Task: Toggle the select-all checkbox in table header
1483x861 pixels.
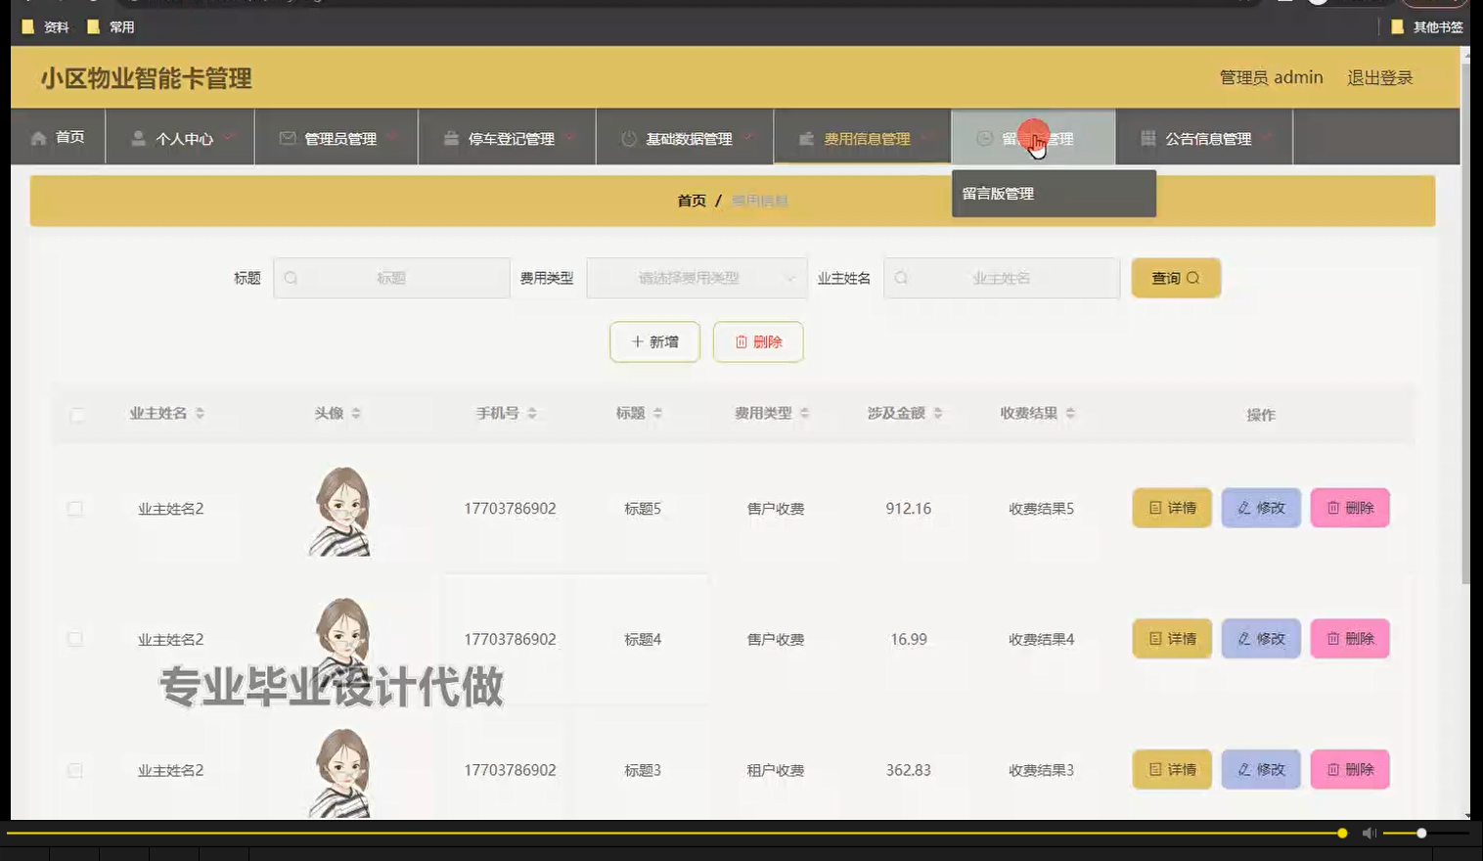Action: [75, 413]
